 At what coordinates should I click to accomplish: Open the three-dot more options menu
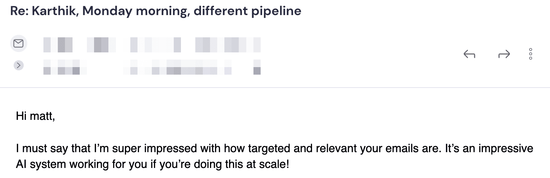(x=531, y=54)
